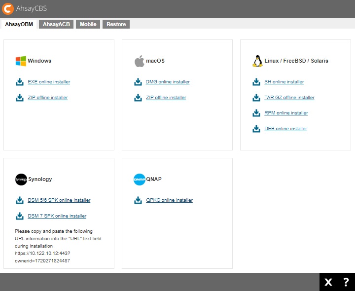Open help with the question mark button
This screenshot has height=291, width=355.
click(x=346, y=282)
